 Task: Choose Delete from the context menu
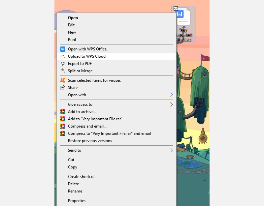pos(116,184)
